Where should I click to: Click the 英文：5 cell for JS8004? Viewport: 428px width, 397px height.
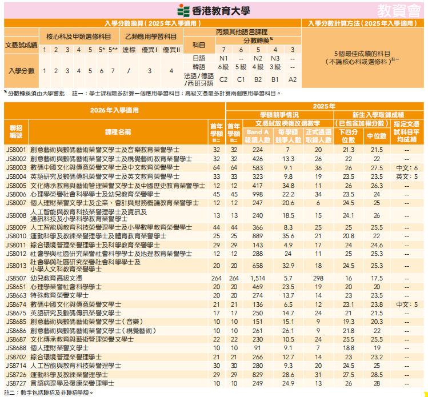(x=407, y=177)
